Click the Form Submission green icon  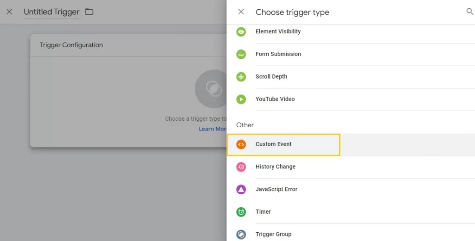click(x=241, y=55)
